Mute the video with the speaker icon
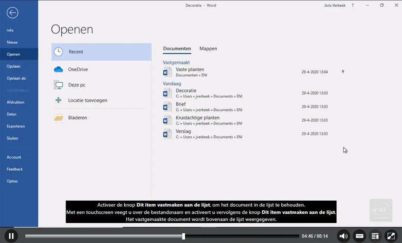The height and width of the screenshot is (243, 402). coord(344,236)
